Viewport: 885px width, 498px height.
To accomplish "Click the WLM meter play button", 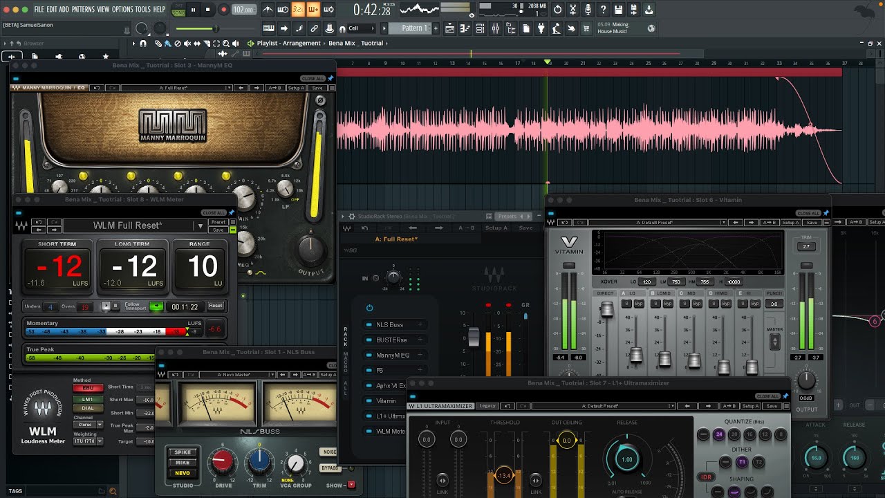I will tap(106, 306).
